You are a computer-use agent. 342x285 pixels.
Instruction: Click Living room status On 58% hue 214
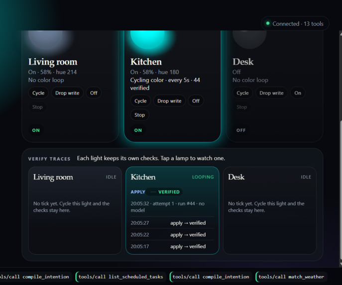52,72
